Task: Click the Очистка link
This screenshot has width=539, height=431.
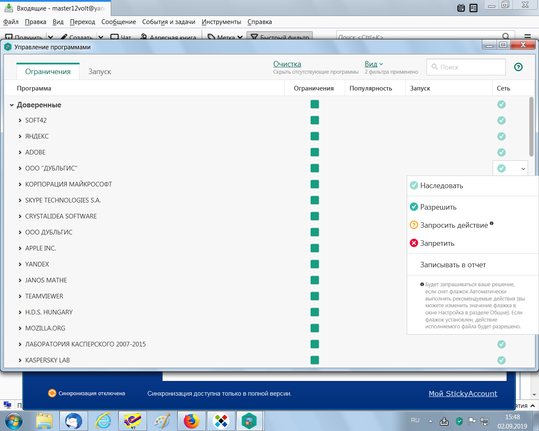Action: point(287,64)
